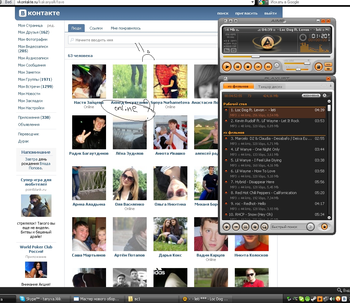Open Оля Василенко's profile photo

[130, 183]
